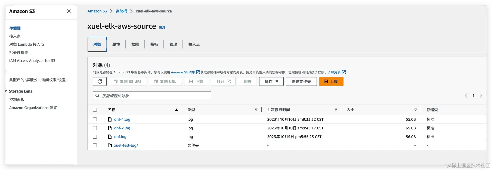Click the refresh objects icon button
This screenshot has width=492, height=170.
pos(100,81)
